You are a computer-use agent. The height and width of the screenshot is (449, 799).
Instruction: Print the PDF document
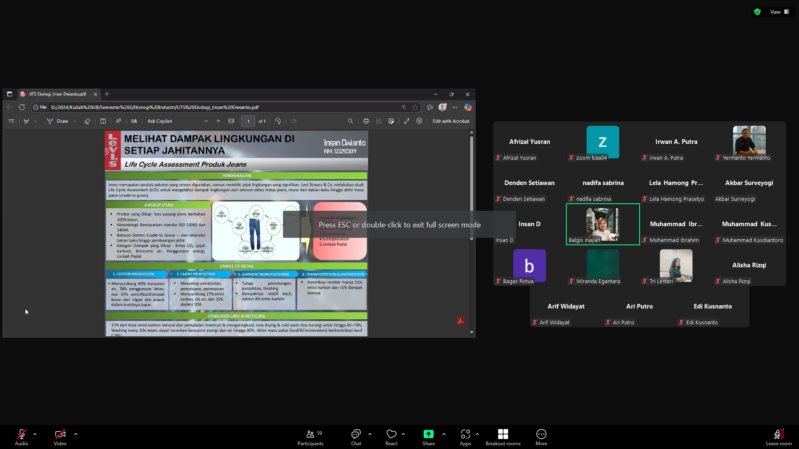[x=366, y=121]
